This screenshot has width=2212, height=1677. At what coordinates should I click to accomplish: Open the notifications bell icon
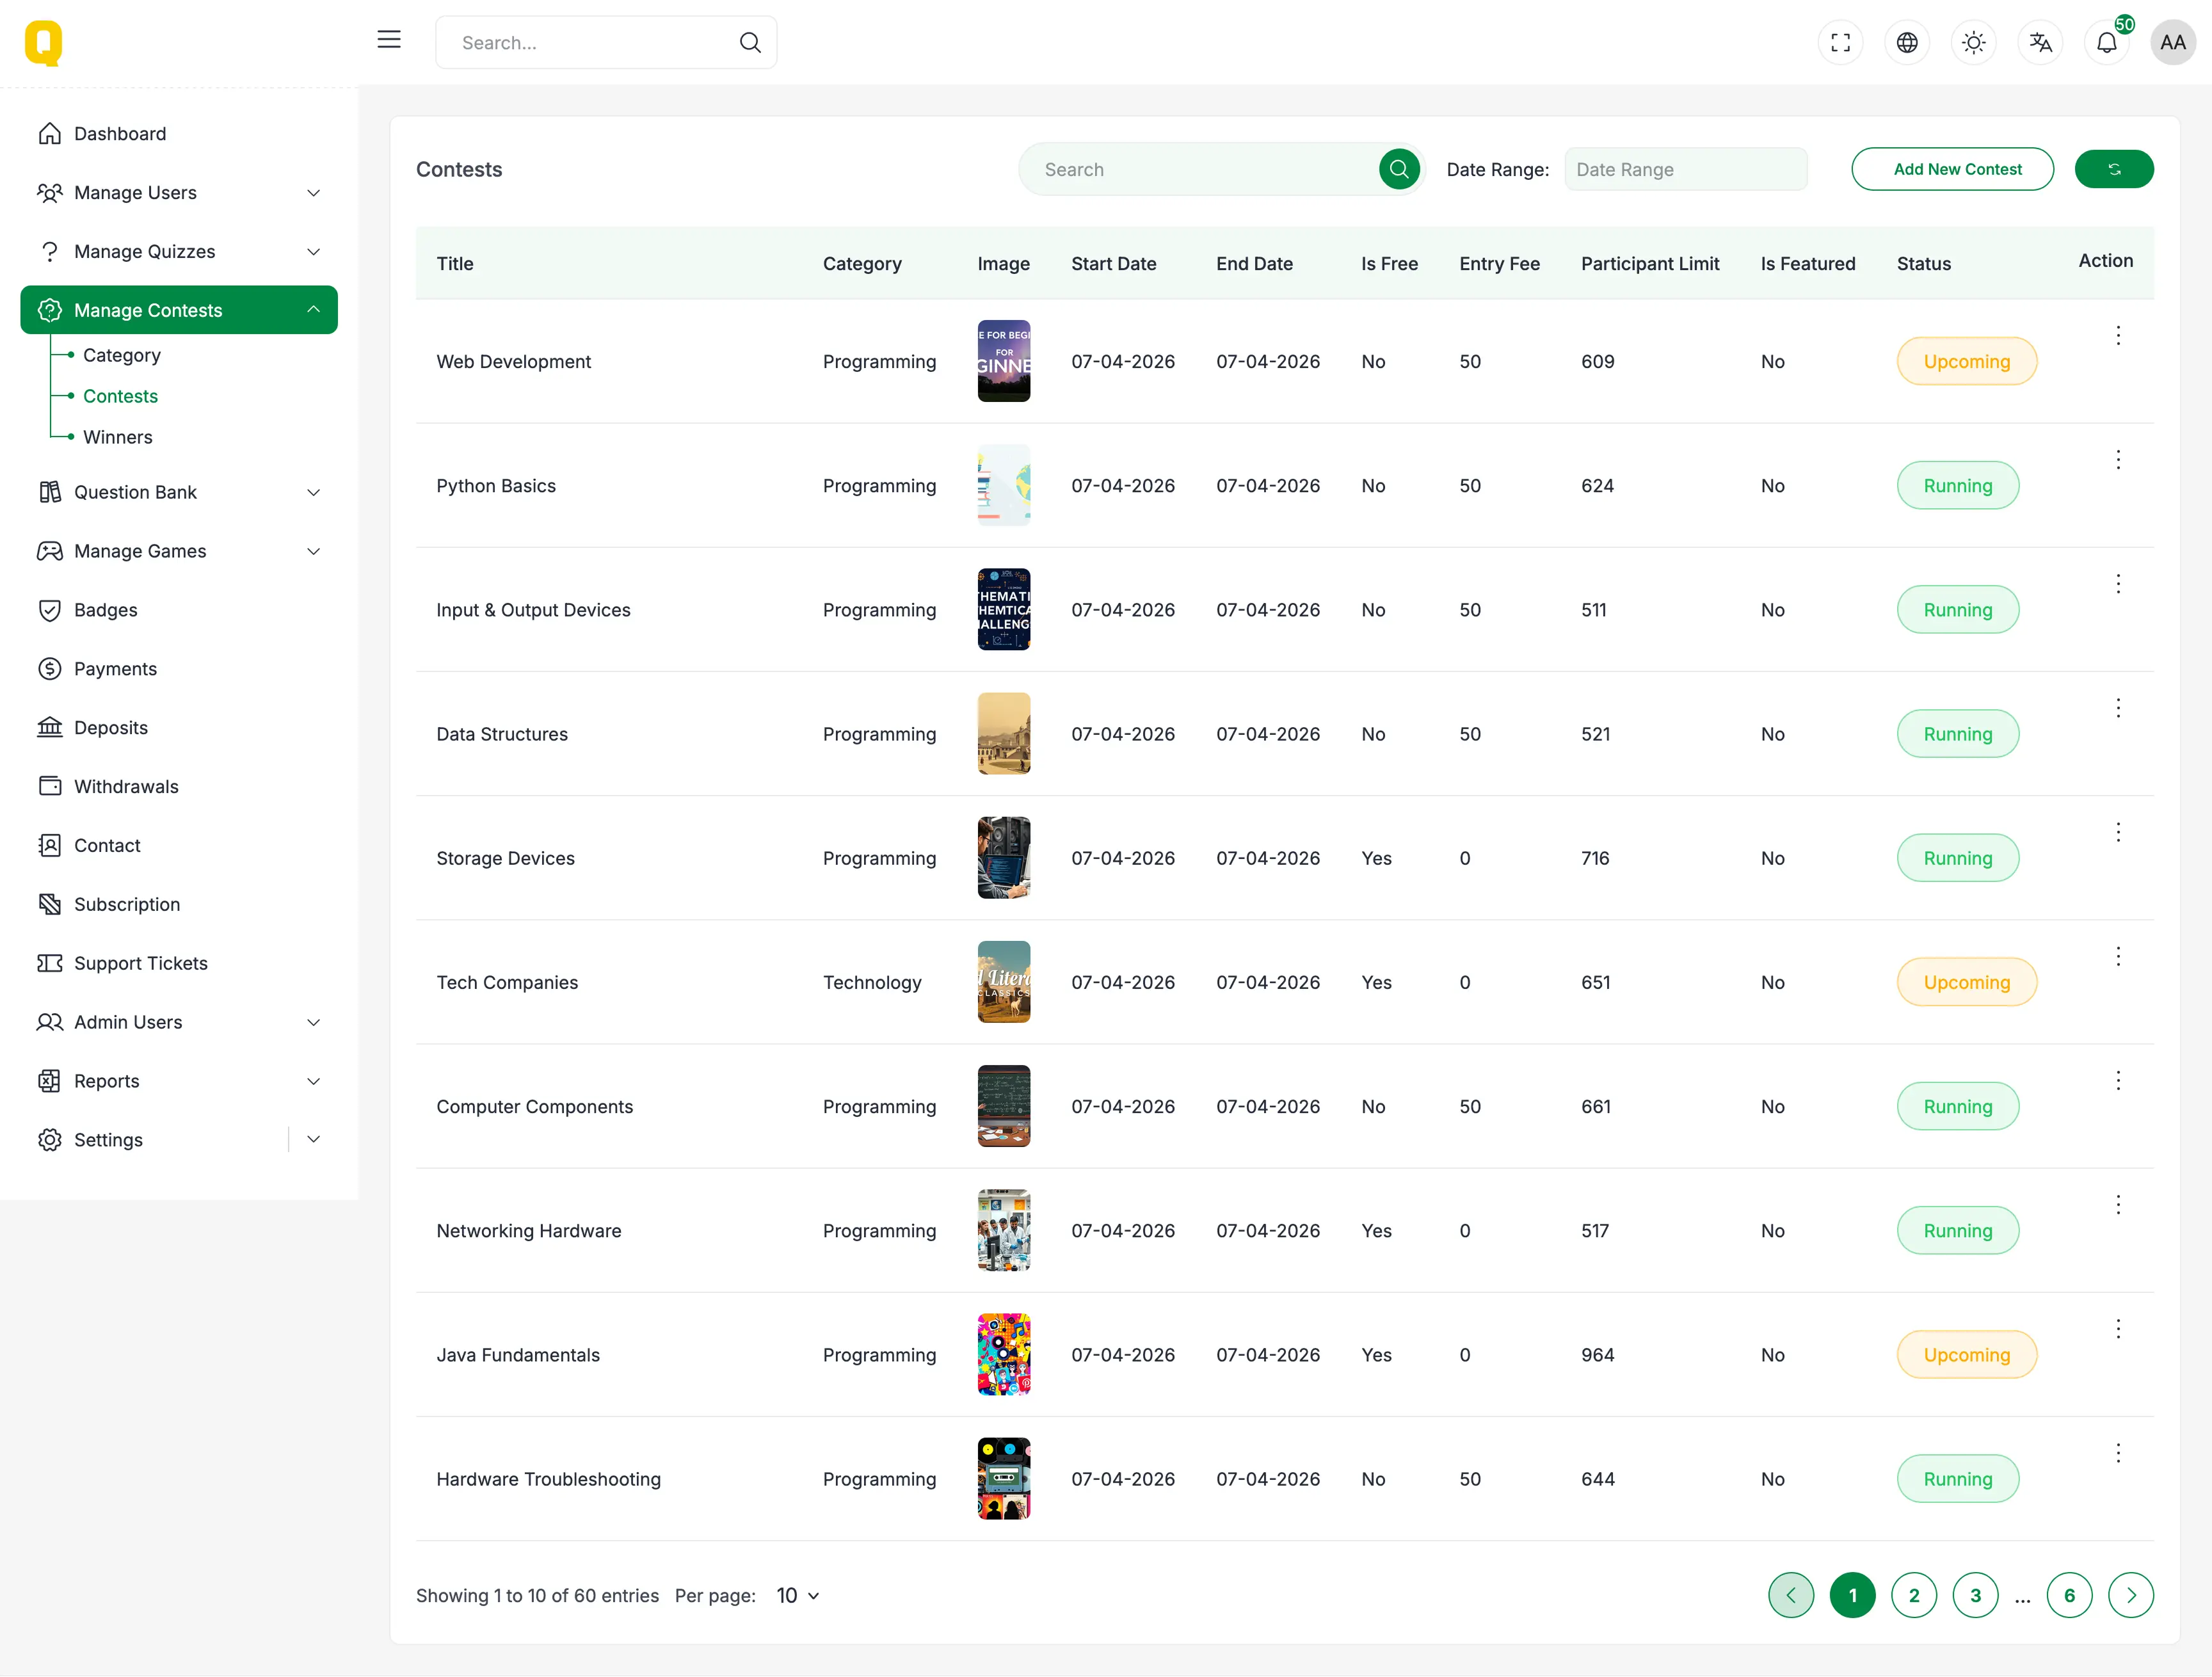[x=2106, y=43]
